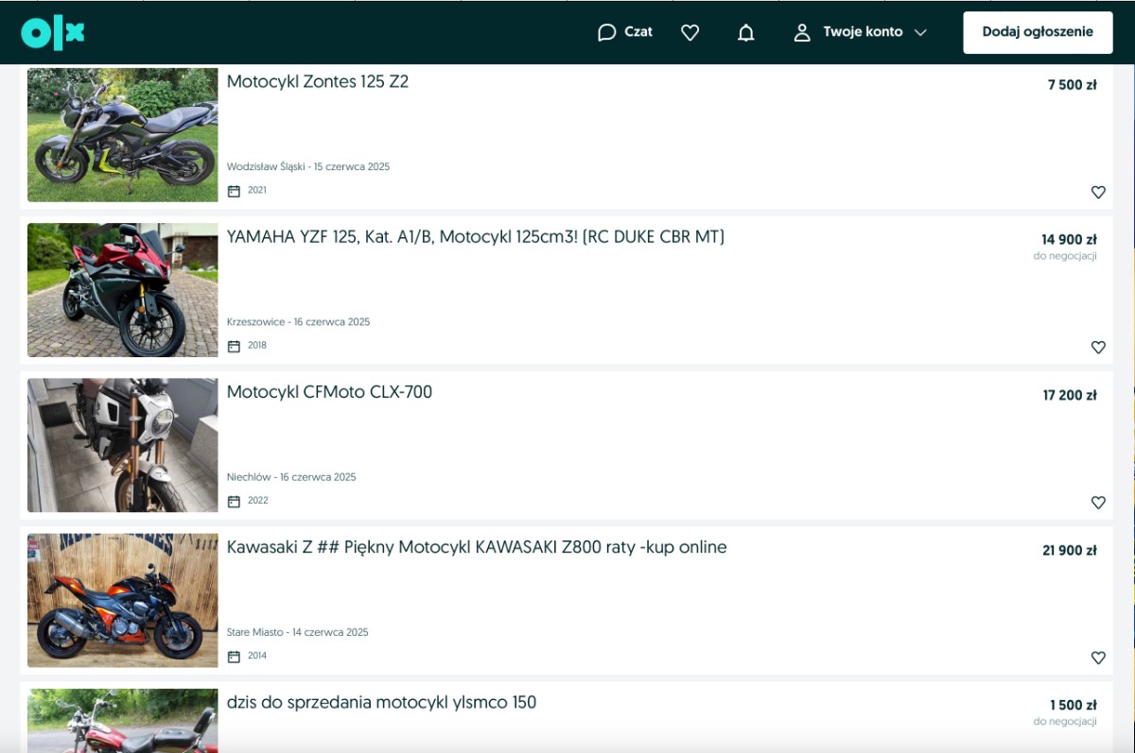Open YAMAHA YZF 125 Kat. A1/B listing title
The width and height of the screenshot is (1135, 753).
pos(476,237)
